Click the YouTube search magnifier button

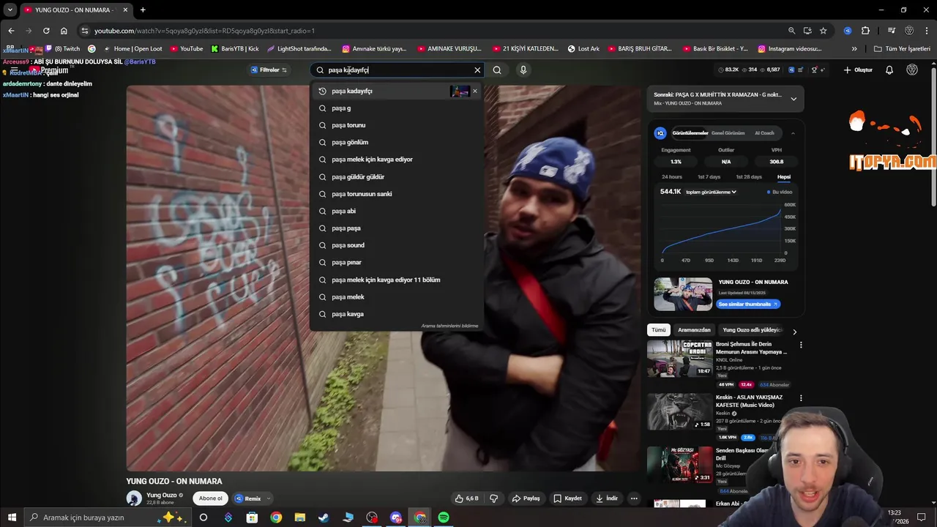coord(497,70)
